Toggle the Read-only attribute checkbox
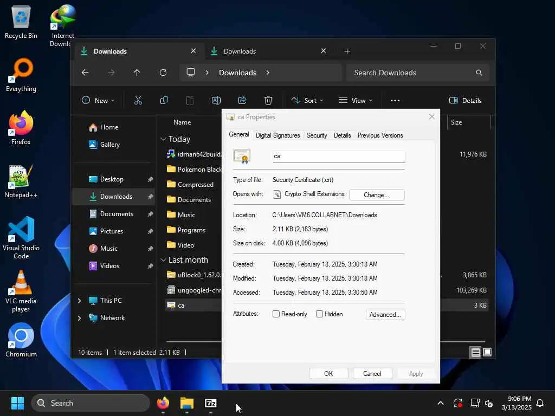 click(x=276, y=314)
